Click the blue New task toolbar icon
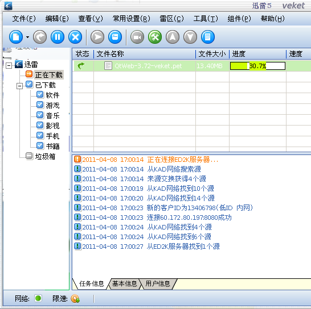Screen dimensions: 311x309 click(16, 37)
